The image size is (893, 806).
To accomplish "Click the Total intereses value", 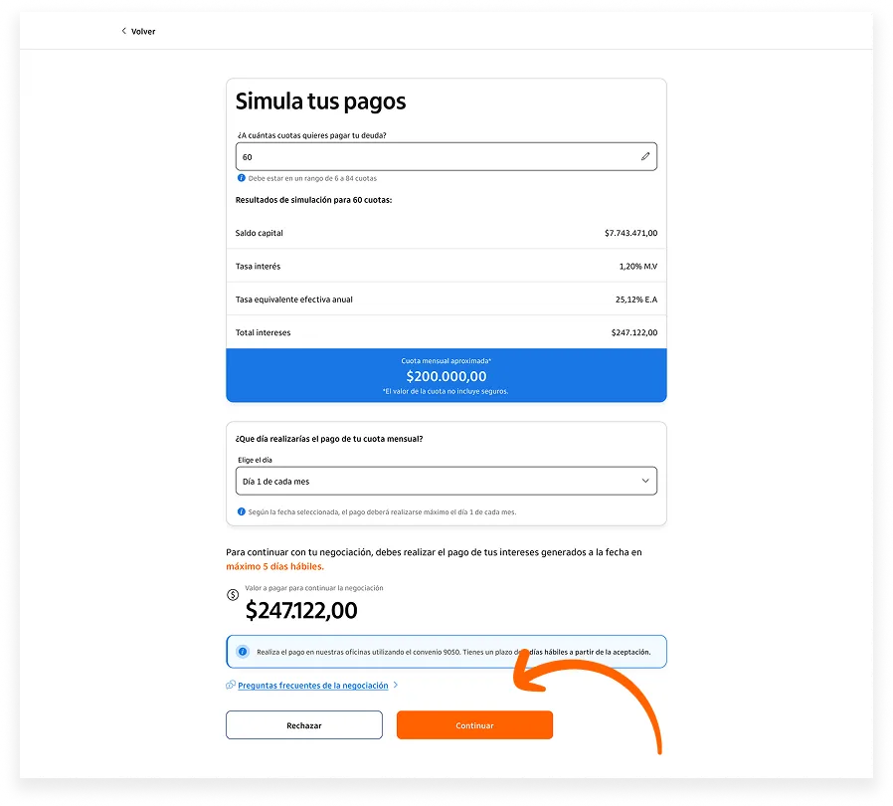I will pyautogui.click(x=633, y=332).
